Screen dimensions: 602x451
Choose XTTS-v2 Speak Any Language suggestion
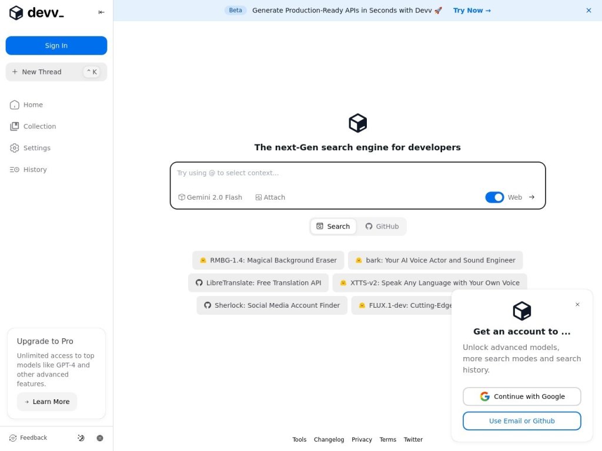(x=430, y=282)
